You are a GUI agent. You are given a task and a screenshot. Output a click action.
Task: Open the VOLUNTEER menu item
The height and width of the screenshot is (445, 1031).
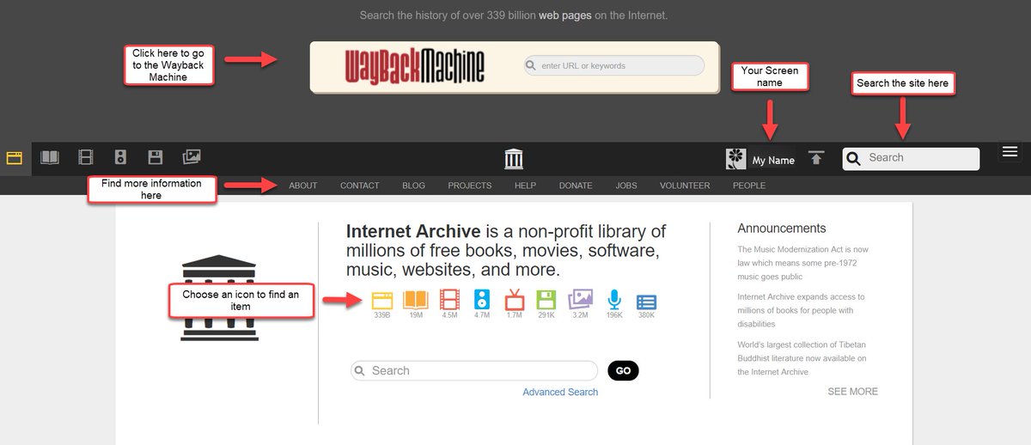tap(685, 186)
